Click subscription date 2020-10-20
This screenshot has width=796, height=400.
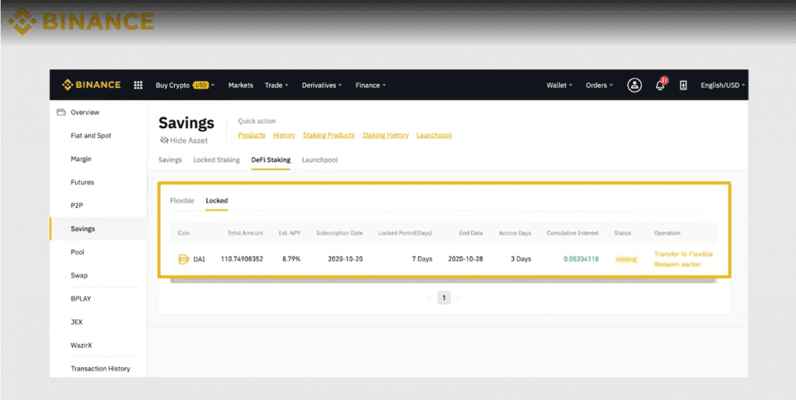click(345, 259)
